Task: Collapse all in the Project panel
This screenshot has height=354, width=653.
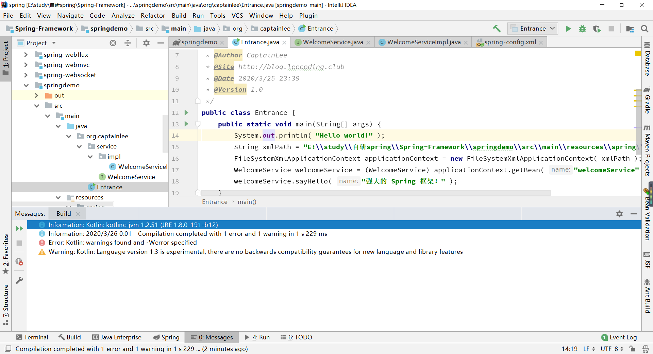Action: point(128,43)
